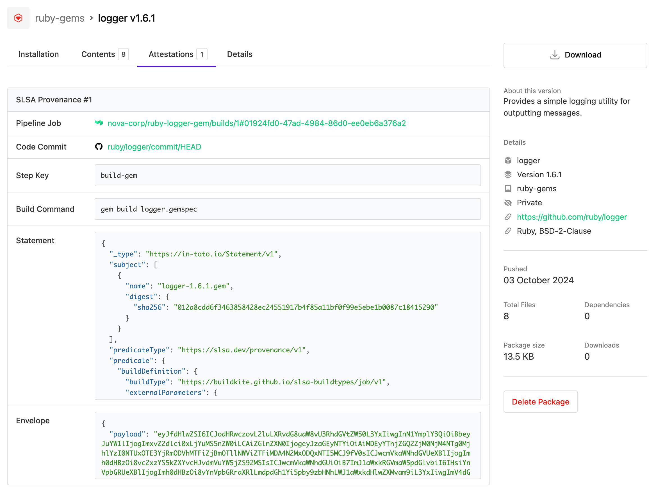
Task: Select the Buildkite pipeline icon next to Pipeline Job
Action: (99, 123)
